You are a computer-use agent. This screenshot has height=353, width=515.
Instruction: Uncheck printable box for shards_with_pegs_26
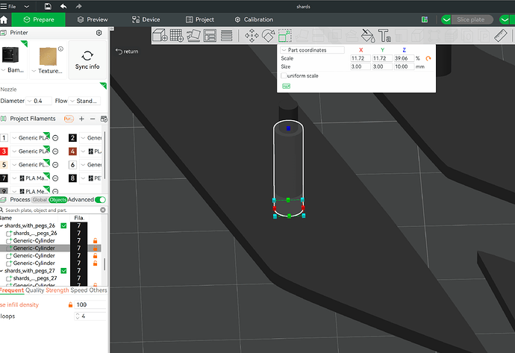[x=63, y=225]
